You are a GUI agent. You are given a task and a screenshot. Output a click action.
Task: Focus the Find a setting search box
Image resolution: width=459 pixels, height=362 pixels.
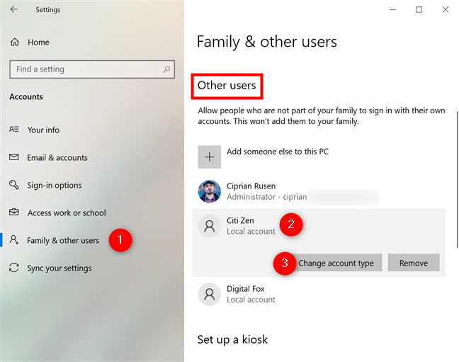pos(92,69)
